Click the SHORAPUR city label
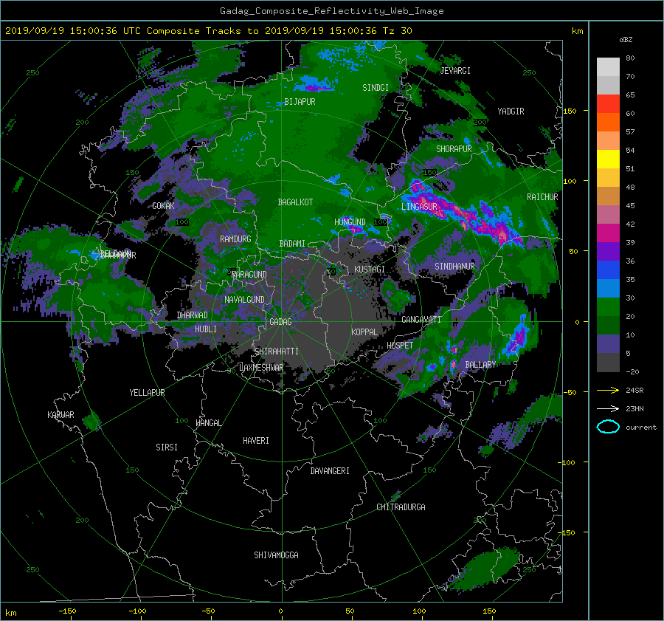The height and width of the screenshot is (621, 664). coord(454,149)
